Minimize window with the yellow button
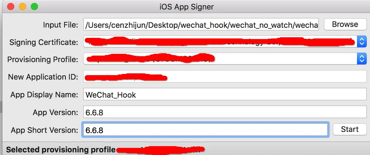 (22, 6)
